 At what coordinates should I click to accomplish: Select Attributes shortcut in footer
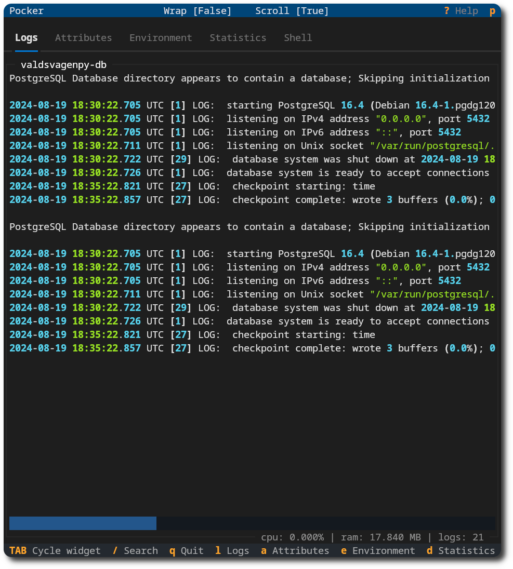(295, 550)
